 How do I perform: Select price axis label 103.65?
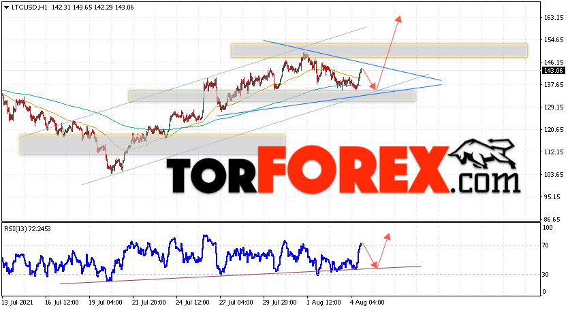554,174
